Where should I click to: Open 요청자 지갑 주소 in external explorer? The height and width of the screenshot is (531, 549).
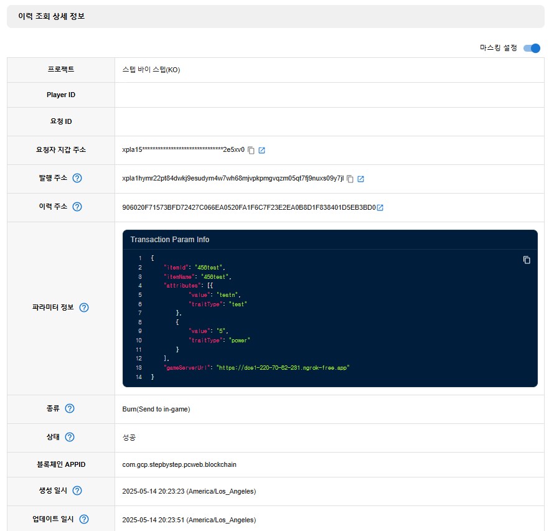pos(262,150)
